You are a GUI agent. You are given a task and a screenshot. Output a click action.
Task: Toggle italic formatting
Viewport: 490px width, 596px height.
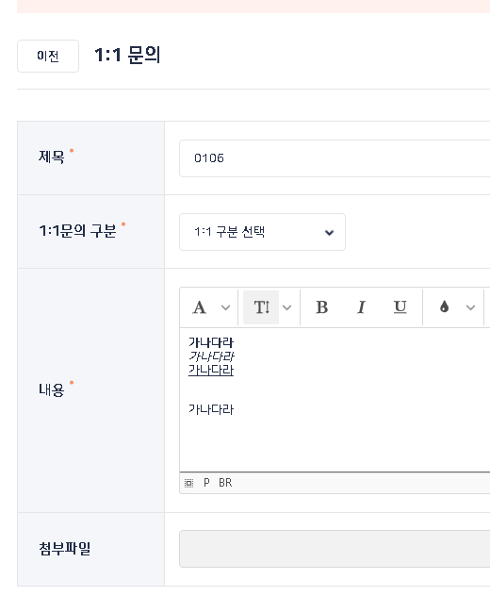point(361,307)
